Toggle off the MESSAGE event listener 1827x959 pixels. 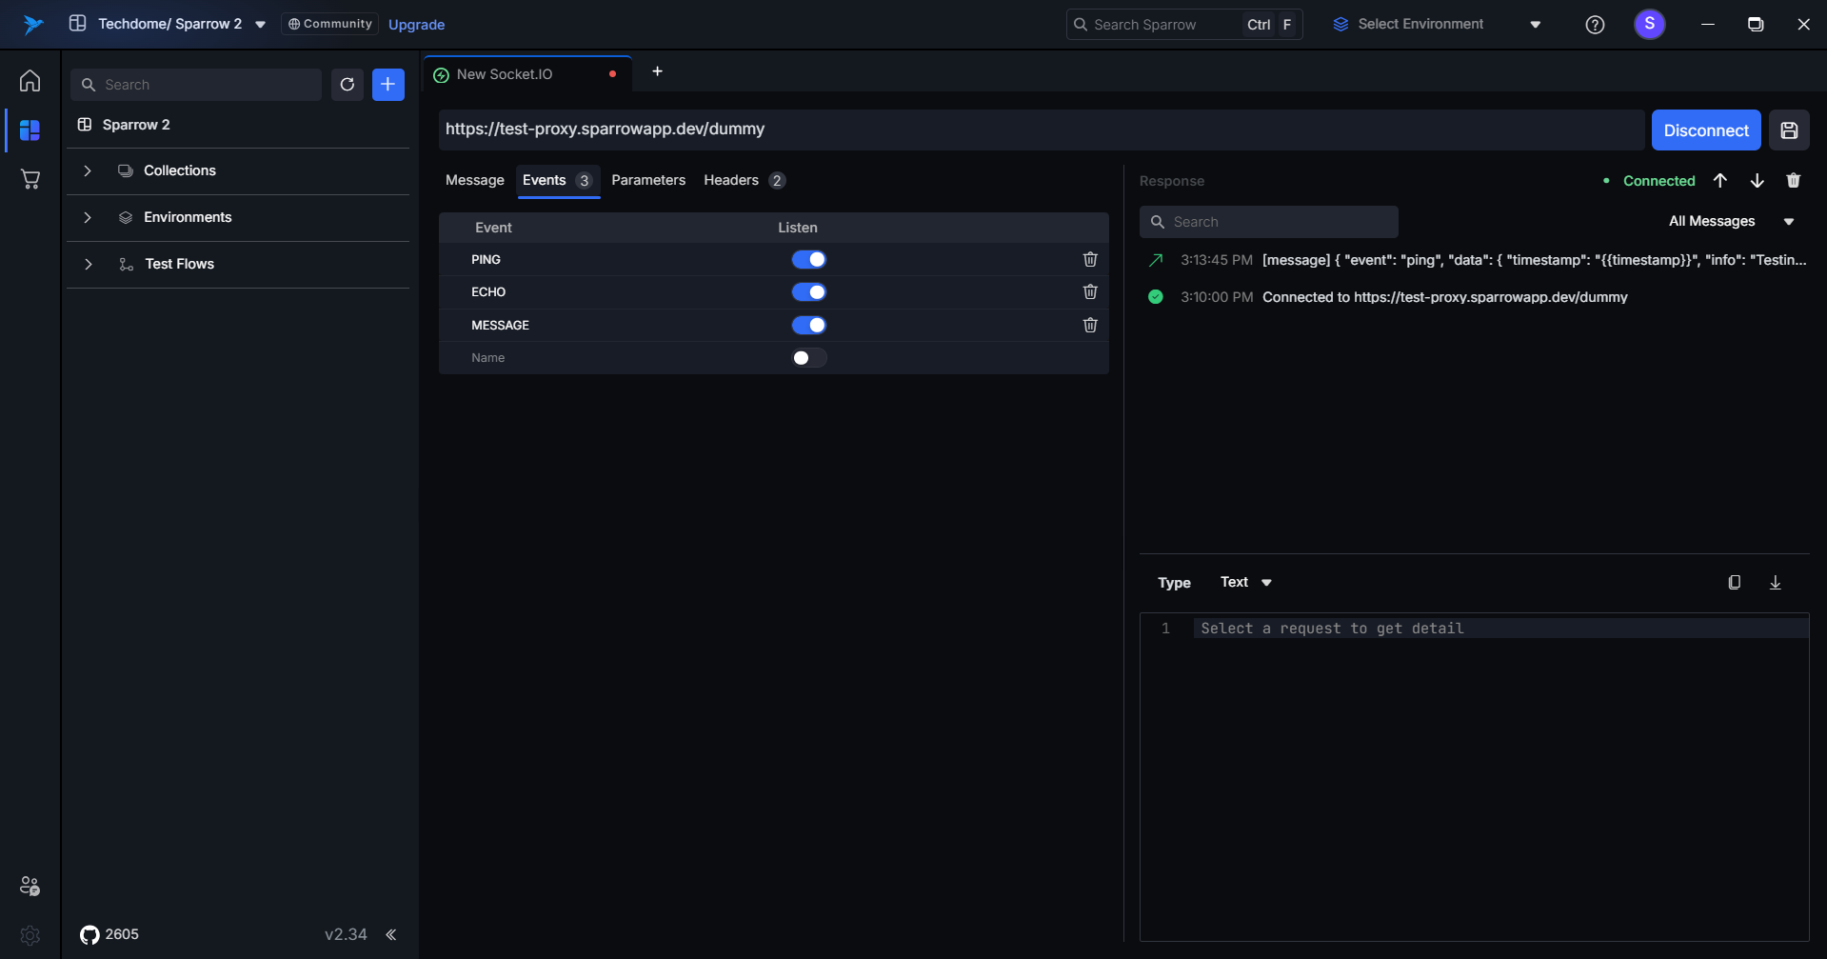tap(808, 325)
